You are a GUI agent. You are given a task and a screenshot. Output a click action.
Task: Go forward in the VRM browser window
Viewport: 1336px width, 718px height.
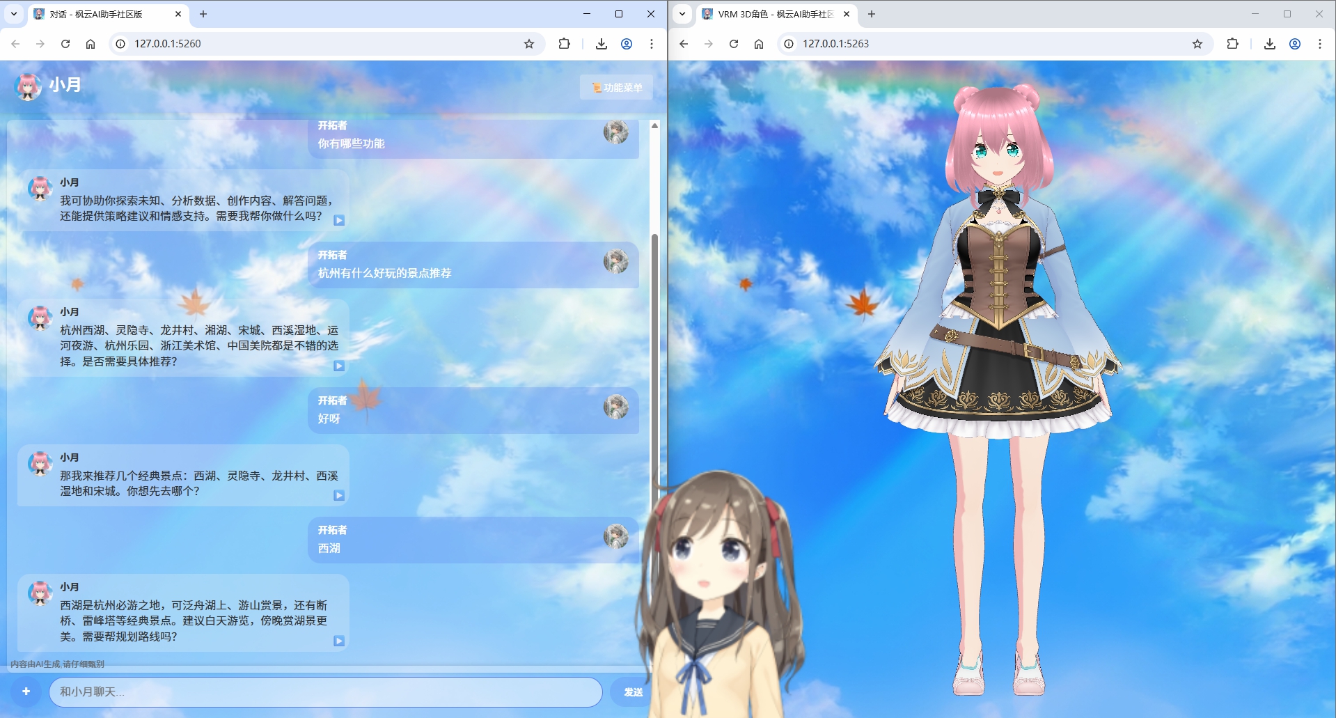point(709,44)
